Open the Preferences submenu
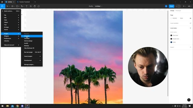193x108 pixels. pos(11,38)
